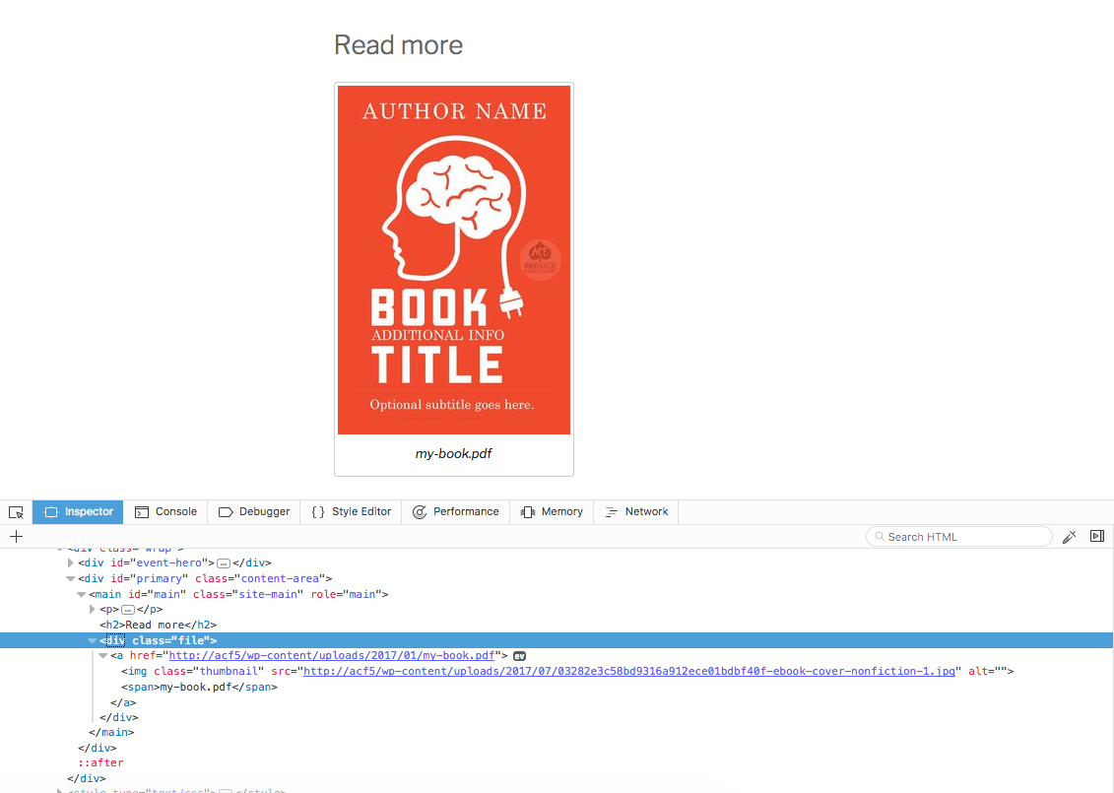
Task: Collapse the div class="file" node
Action: point(93,640)
